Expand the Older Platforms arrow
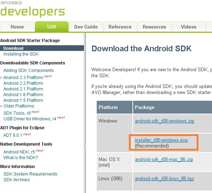212x193 pixels. click(x=1, y=106)
